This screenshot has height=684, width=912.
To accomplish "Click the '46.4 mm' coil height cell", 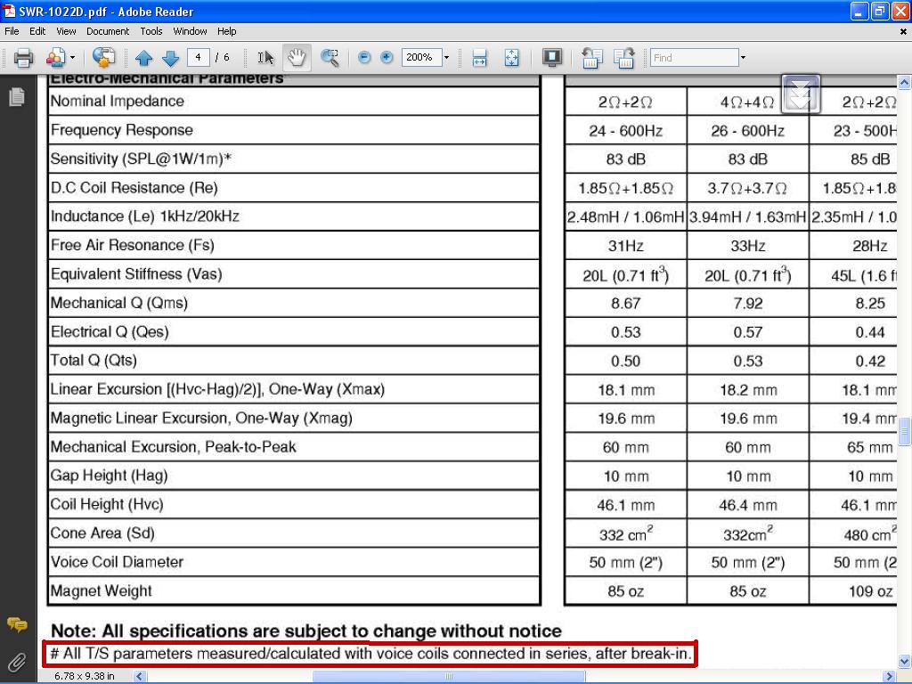I will click(x=748, y=506).
